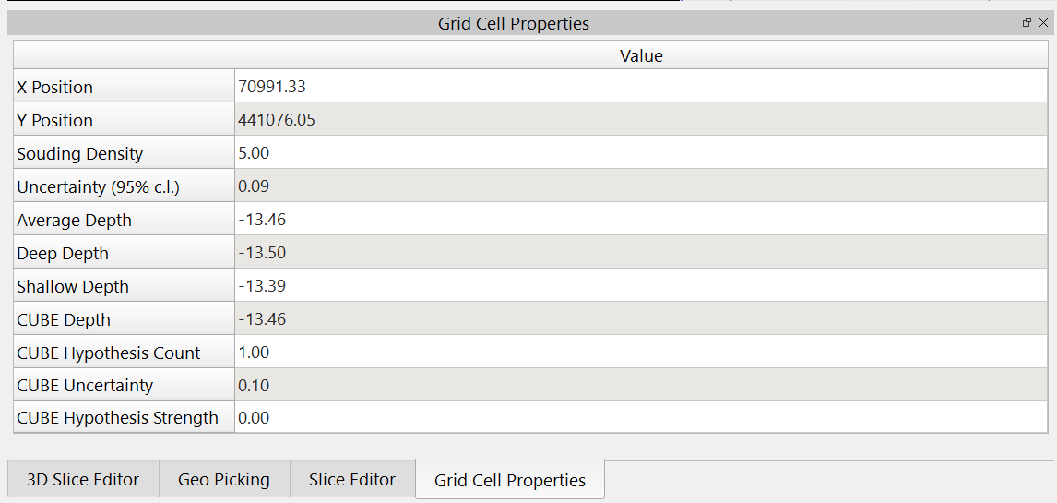
Task: Switch to the 3D Slice Editor tab
Action: click(83, 479)
